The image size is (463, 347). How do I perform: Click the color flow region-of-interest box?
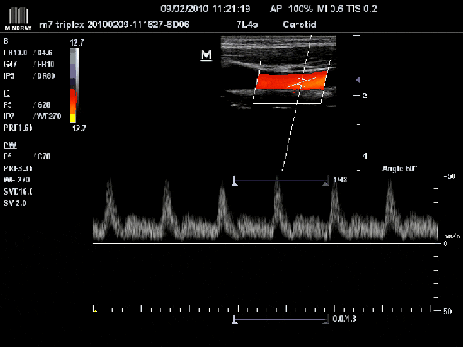291,81
